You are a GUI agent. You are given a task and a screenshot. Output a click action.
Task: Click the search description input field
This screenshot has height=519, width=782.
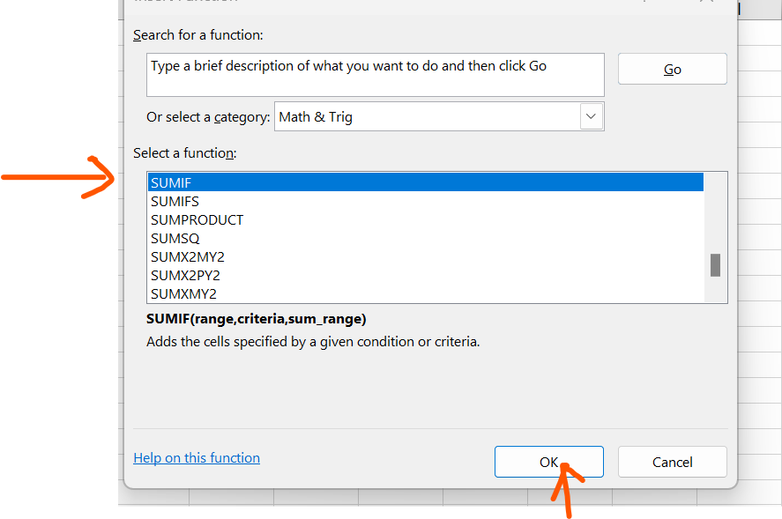pos(375,75)
